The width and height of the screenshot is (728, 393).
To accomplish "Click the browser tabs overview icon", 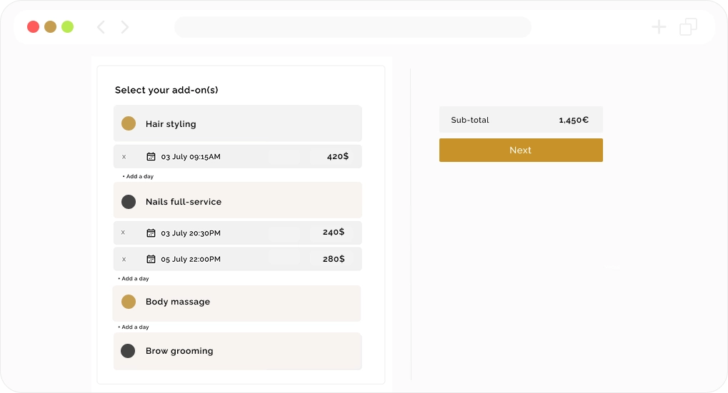I will 688,27.
